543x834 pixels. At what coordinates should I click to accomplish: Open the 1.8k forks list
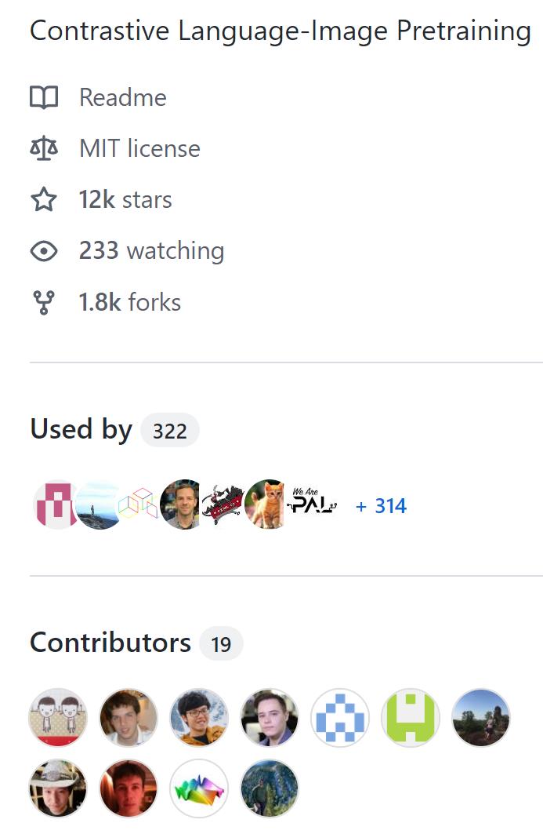(x=129, y=301)
